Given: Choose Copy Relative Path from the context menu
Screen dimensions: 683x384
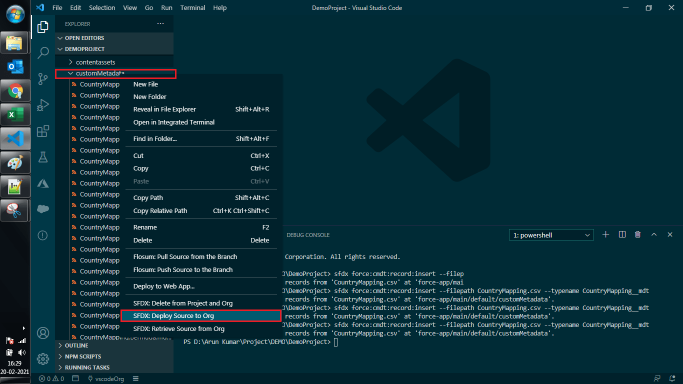Looking at the screenshot, I should (201, 210).
